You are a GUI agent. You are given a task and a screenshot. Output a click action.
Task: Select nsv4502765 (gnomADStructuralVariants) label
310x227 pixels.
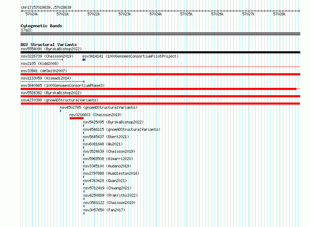point(99,107)
